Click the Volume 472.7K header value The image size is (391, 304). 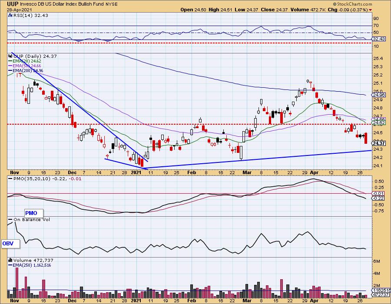307,10
